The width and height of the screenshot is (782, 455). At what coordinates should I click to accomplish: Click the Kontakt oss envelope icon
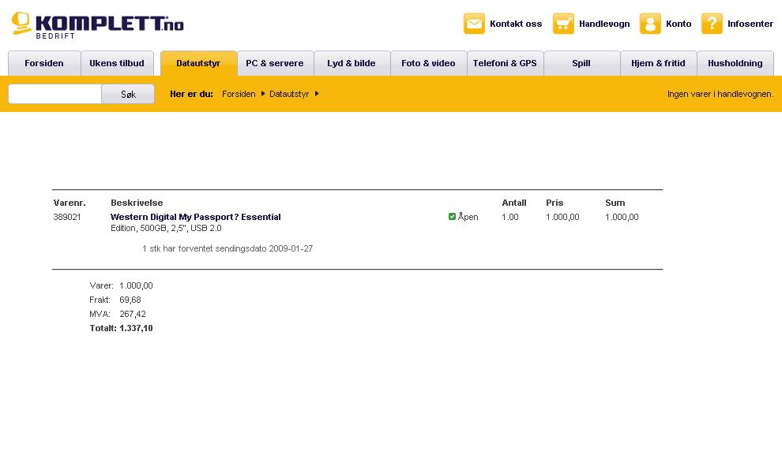click(x=474, y=24)
